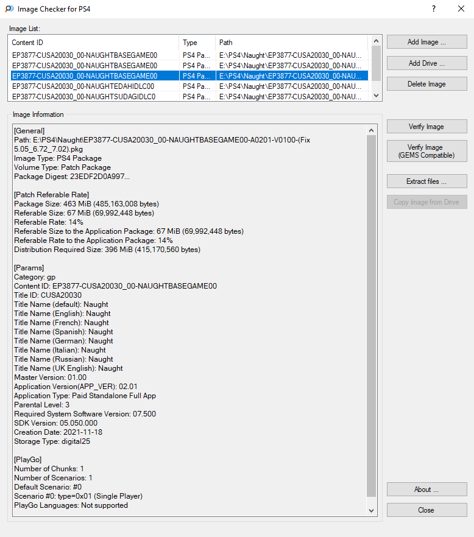Click the 'Required System Software Version: 07.500' line

[x=85, y=414]
